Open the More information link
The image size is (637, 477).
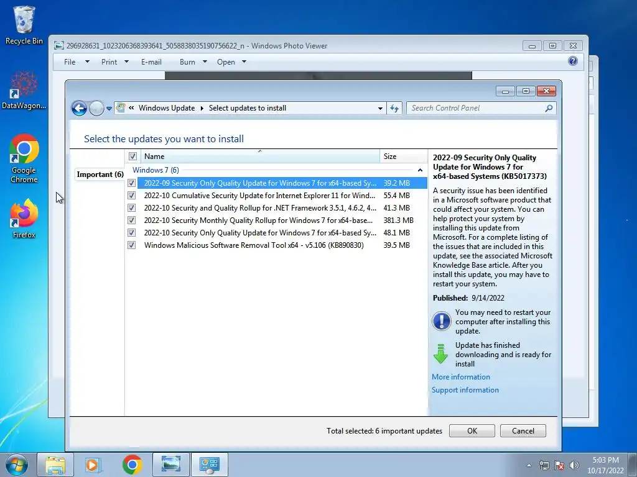(x=461, y=377)
